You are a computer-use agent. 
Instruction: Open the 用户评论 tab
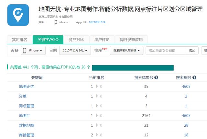point(102,40)
